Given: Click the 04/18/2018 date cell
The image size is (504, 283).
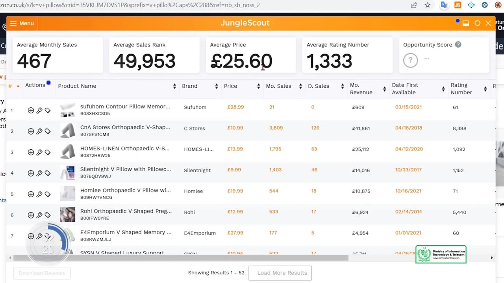Looking at the screenshot, I should [409, 128].
